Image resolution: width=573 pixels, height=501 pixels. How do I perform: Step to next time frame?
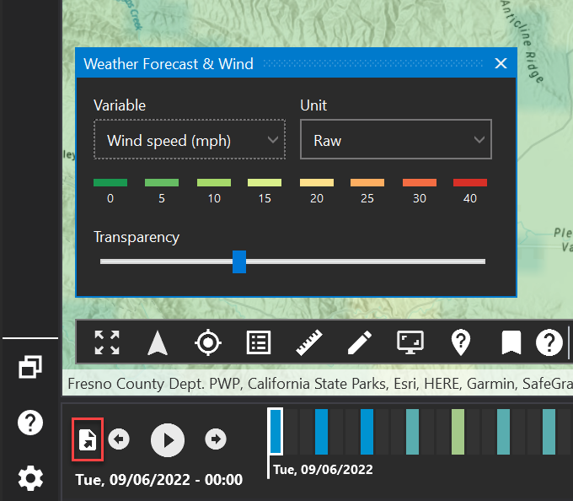[x=216, y=439]
